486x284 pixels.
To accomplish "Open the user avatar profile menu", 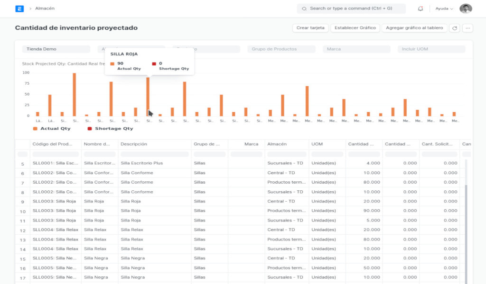I will click(466, 9).
